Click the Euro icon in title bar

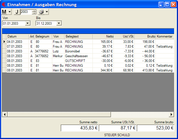coord(4,4)
